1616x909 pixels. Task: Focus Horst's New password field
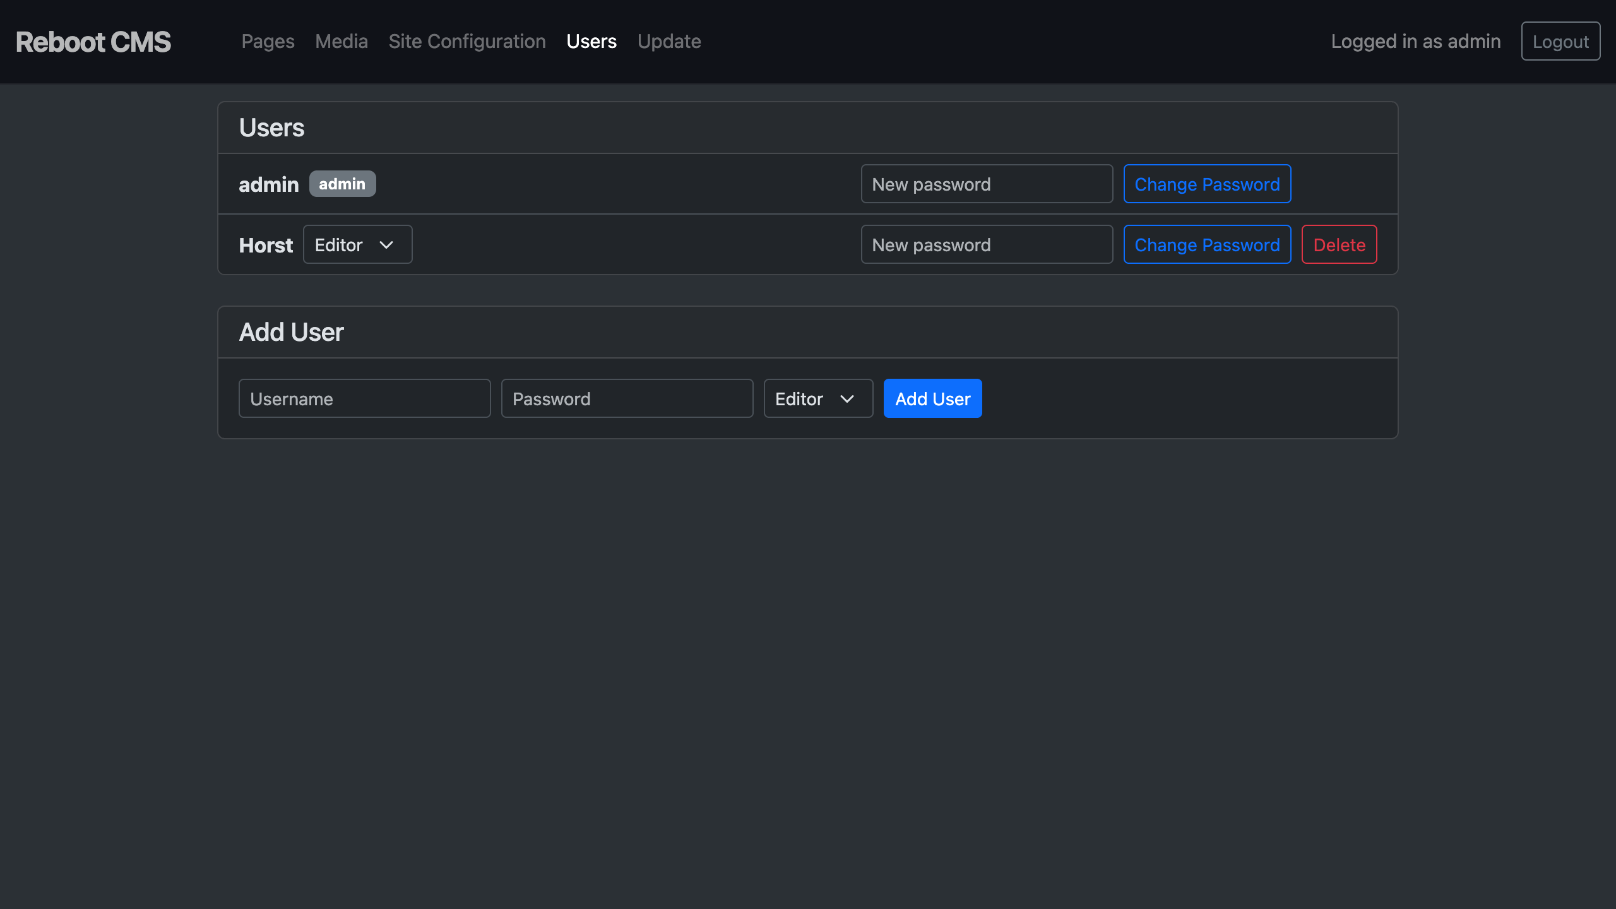(x=986, y=245)
